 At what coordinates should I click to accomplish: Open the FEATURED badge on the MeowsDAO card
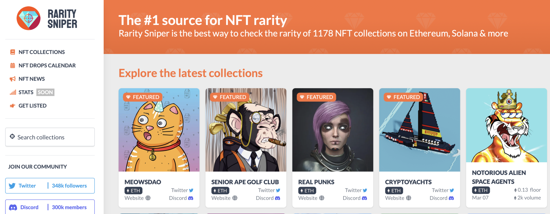tap(143, 97)
